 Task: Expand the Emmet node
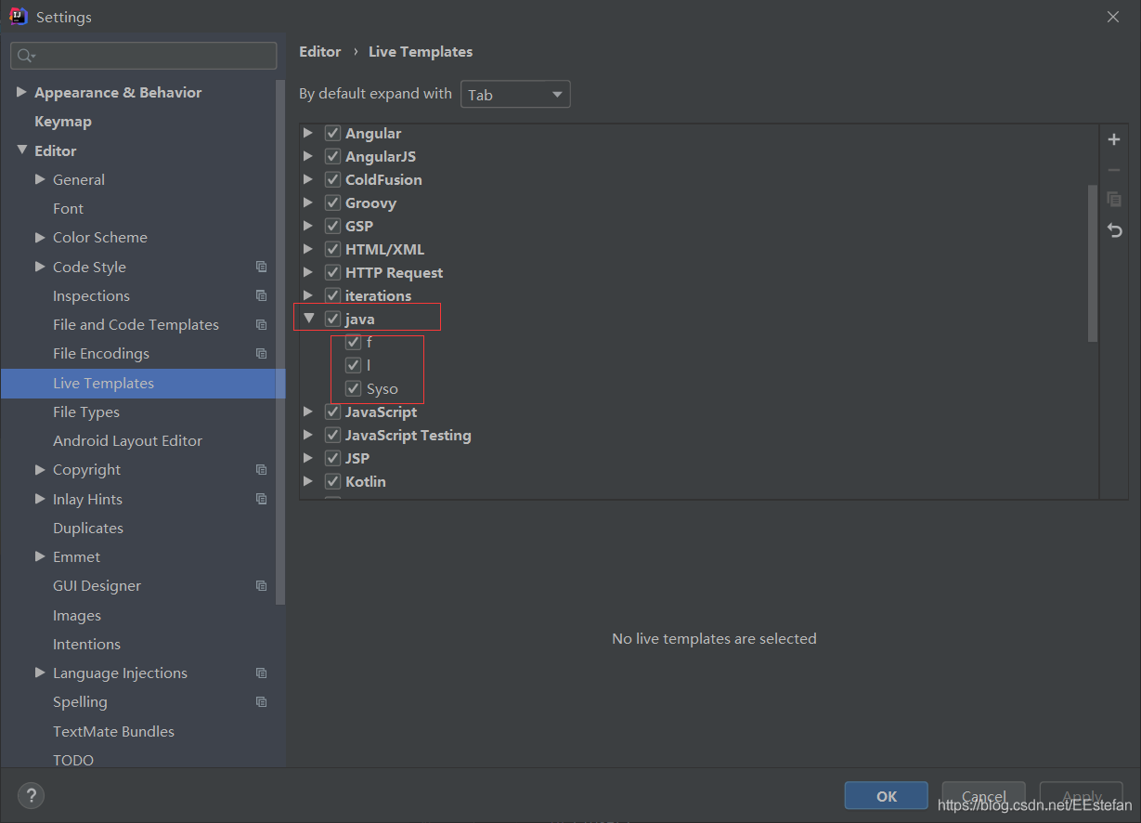coord(40,556)
